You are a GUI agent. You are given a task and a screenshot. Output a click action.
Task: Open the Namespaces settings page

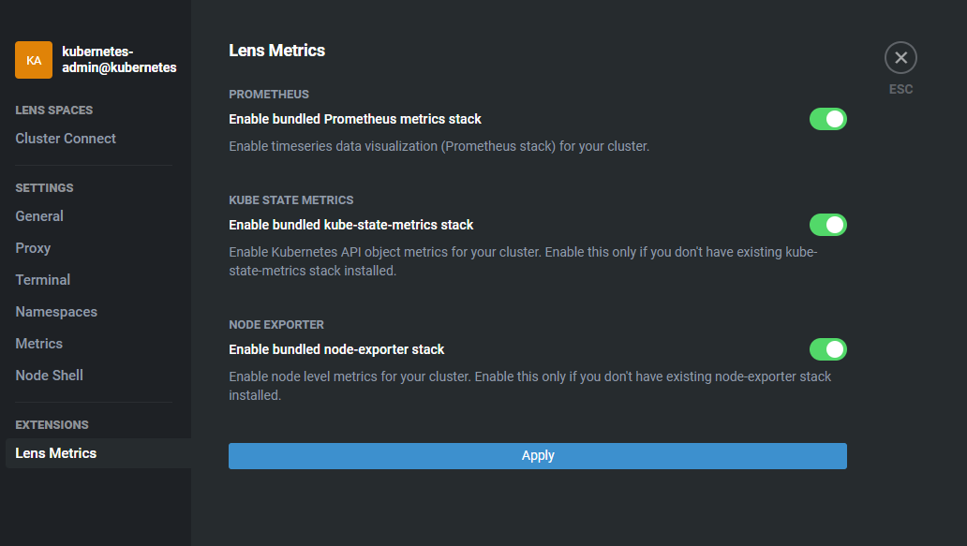tap(56, 312)
